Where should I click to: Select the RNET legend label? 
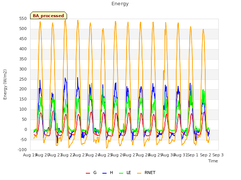[150, 172]
